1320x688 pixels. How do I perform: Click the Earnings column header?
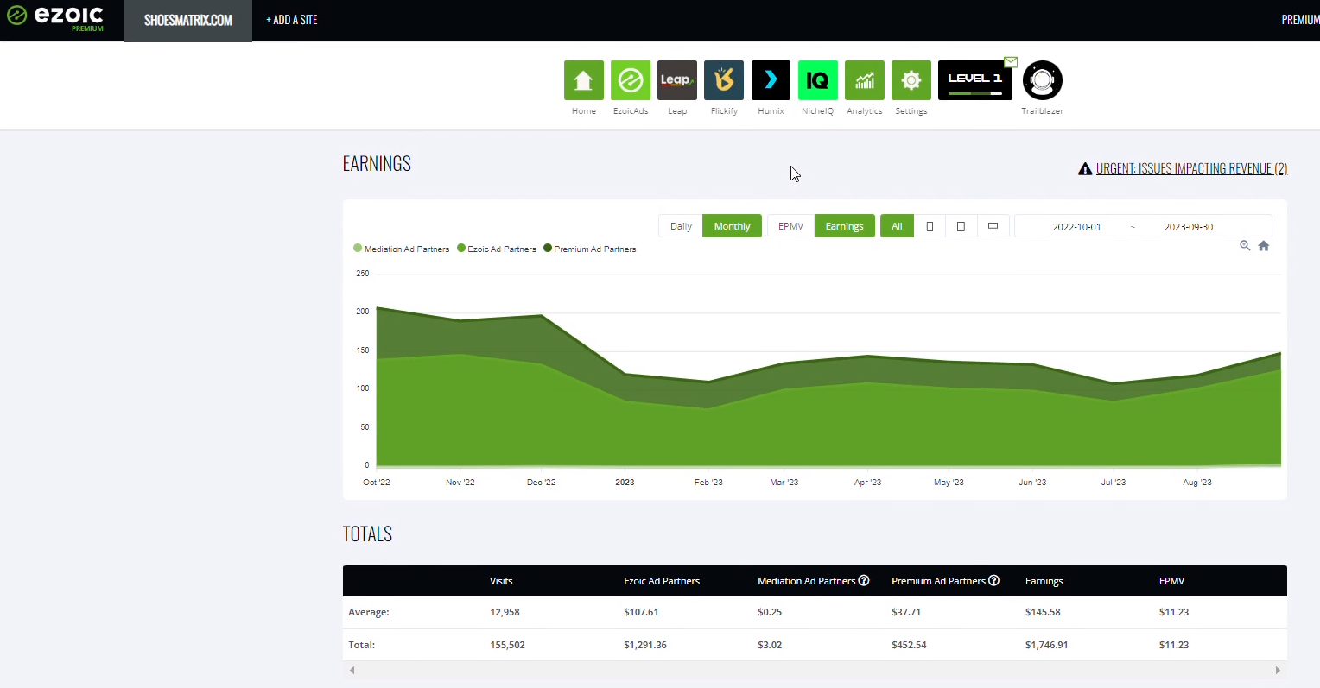[1044, 581]
